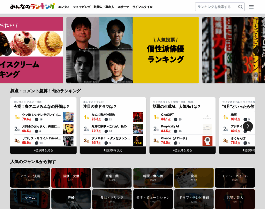Open the hamburger menu icon
This screenshot has width=265, height=209.
251,7
